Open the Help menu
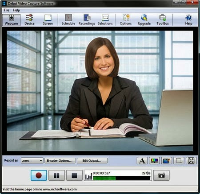The width and height of the screenshot is (200, 194). click(x=16, y=10)
